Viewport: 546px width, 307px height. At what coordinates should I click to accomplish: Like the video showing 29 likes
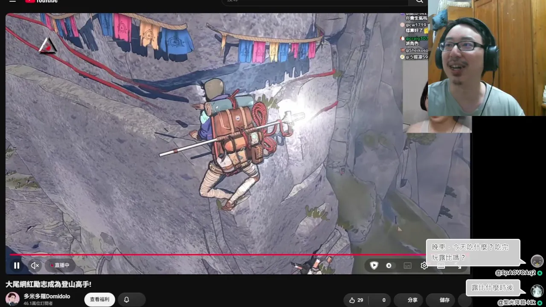pyautogui.click(x=356, y=300)
